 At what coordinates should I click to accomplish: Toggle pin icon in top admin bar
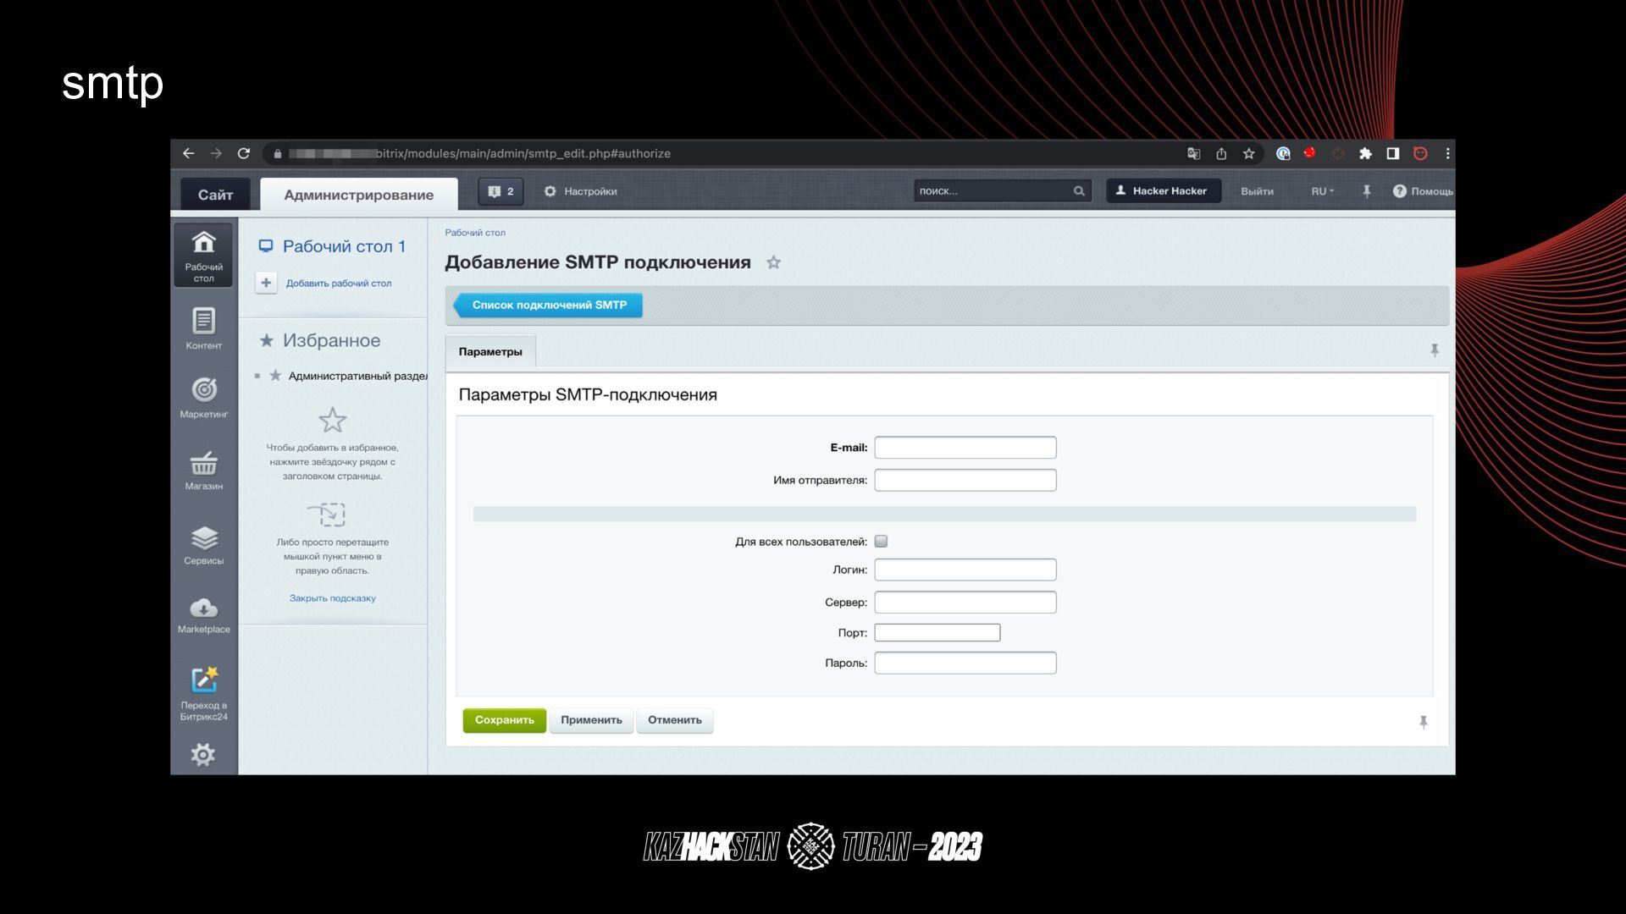[x=1366, y=191]
